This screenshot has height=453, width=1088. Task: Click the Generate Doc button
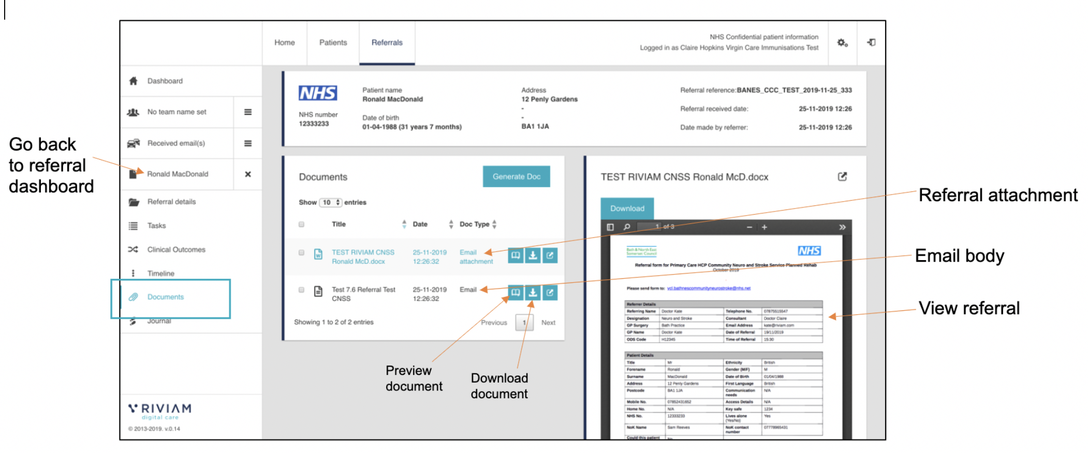[516, 177]
